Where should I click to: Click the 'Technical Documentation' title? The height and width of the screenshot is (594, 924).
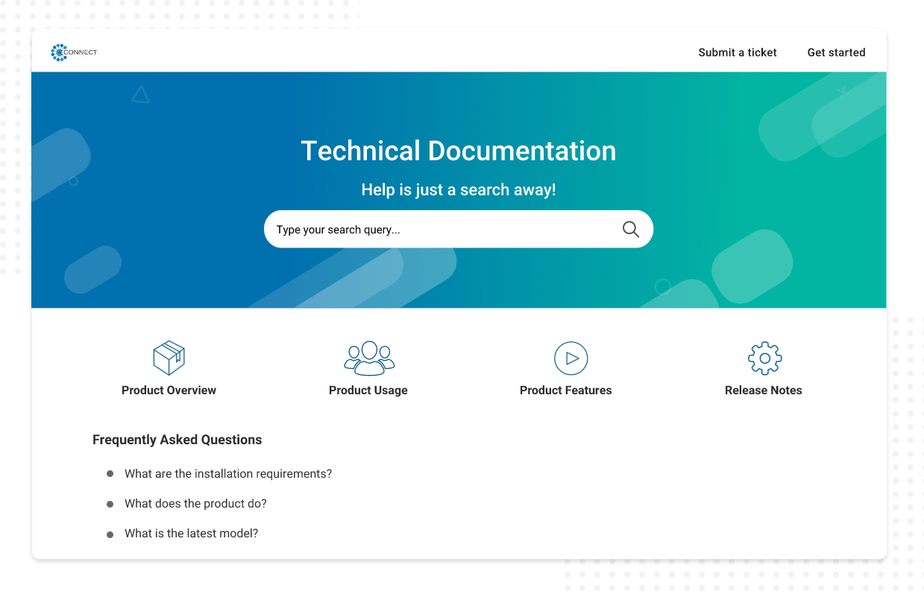(459, 151)
